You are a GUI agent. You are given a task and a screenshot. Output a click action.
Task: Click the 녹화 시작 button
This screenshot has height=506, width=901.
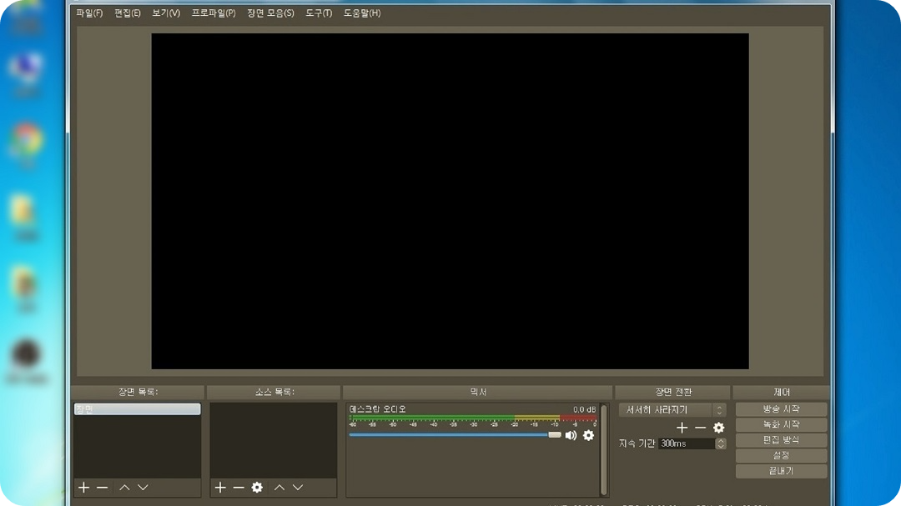tap(781, 424)
